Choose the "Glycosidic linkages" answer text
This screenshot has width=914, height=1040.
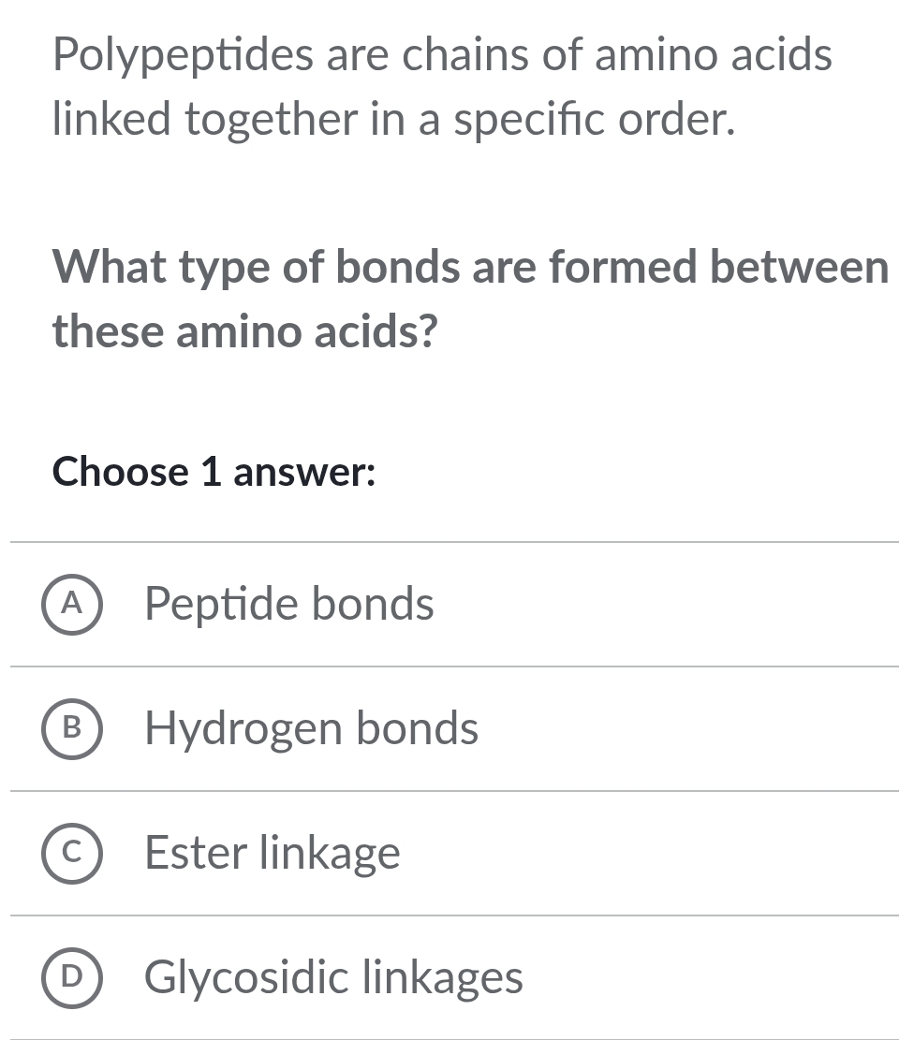[333, 977]
